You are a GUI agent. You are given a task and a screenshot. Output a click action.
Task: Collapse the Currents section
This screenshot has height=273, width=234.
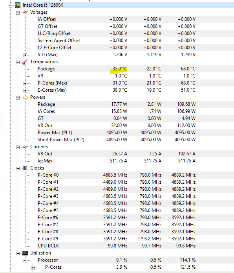click(18, 147)
